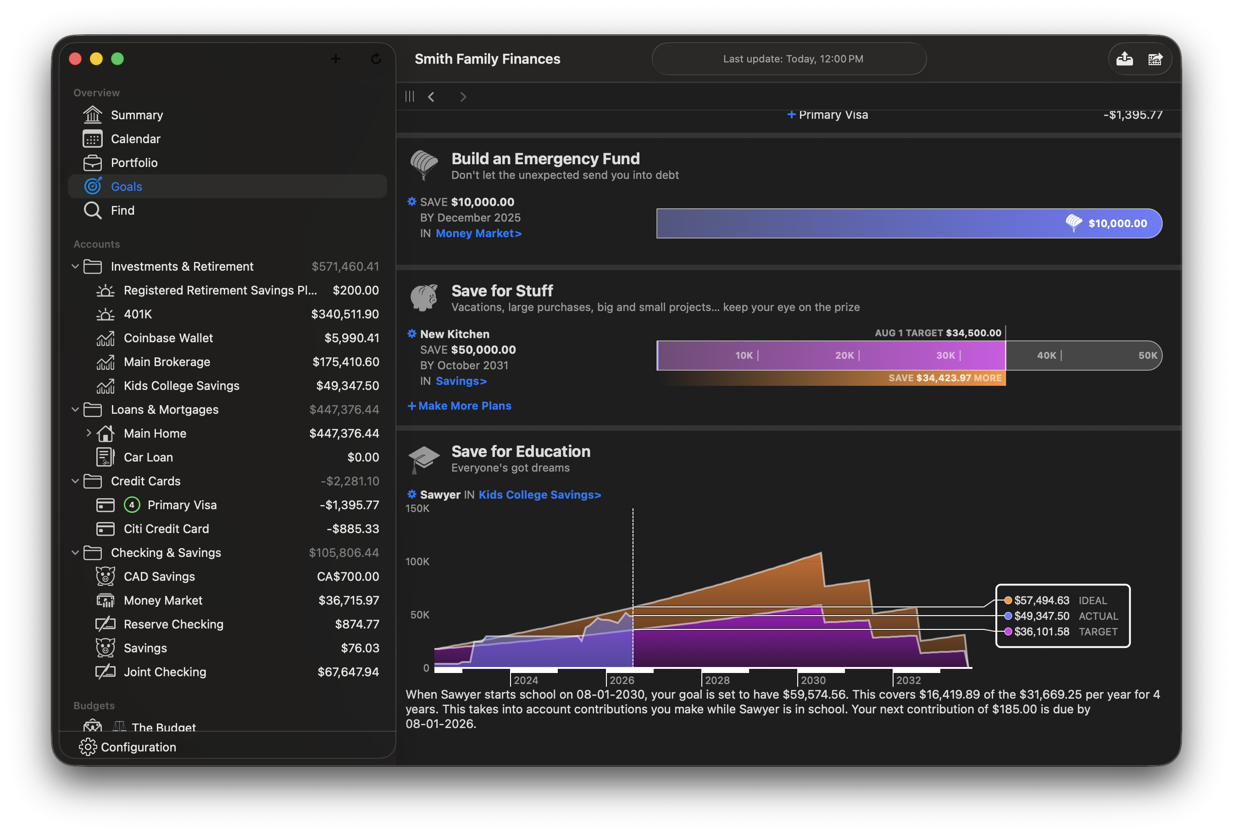
Task: Open the Reserve Checking account
Action: click(227, 624)
